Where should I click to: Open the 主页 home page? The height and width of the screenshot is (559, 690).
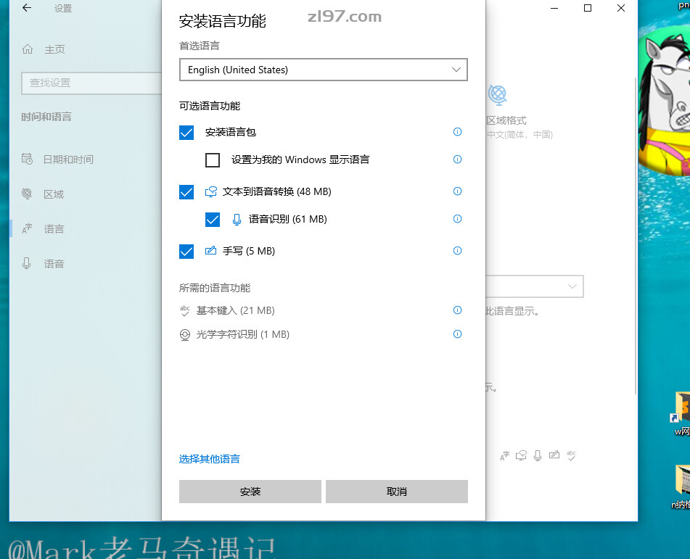point(54,49)
